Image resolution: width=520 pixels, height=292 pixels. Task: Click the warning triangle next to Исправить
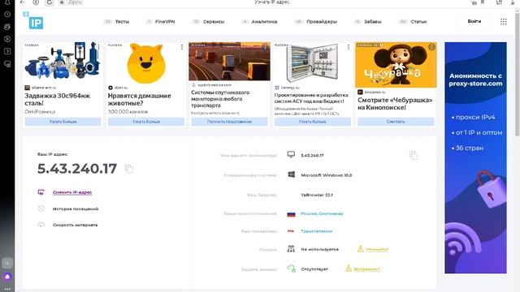click(349, 268)
